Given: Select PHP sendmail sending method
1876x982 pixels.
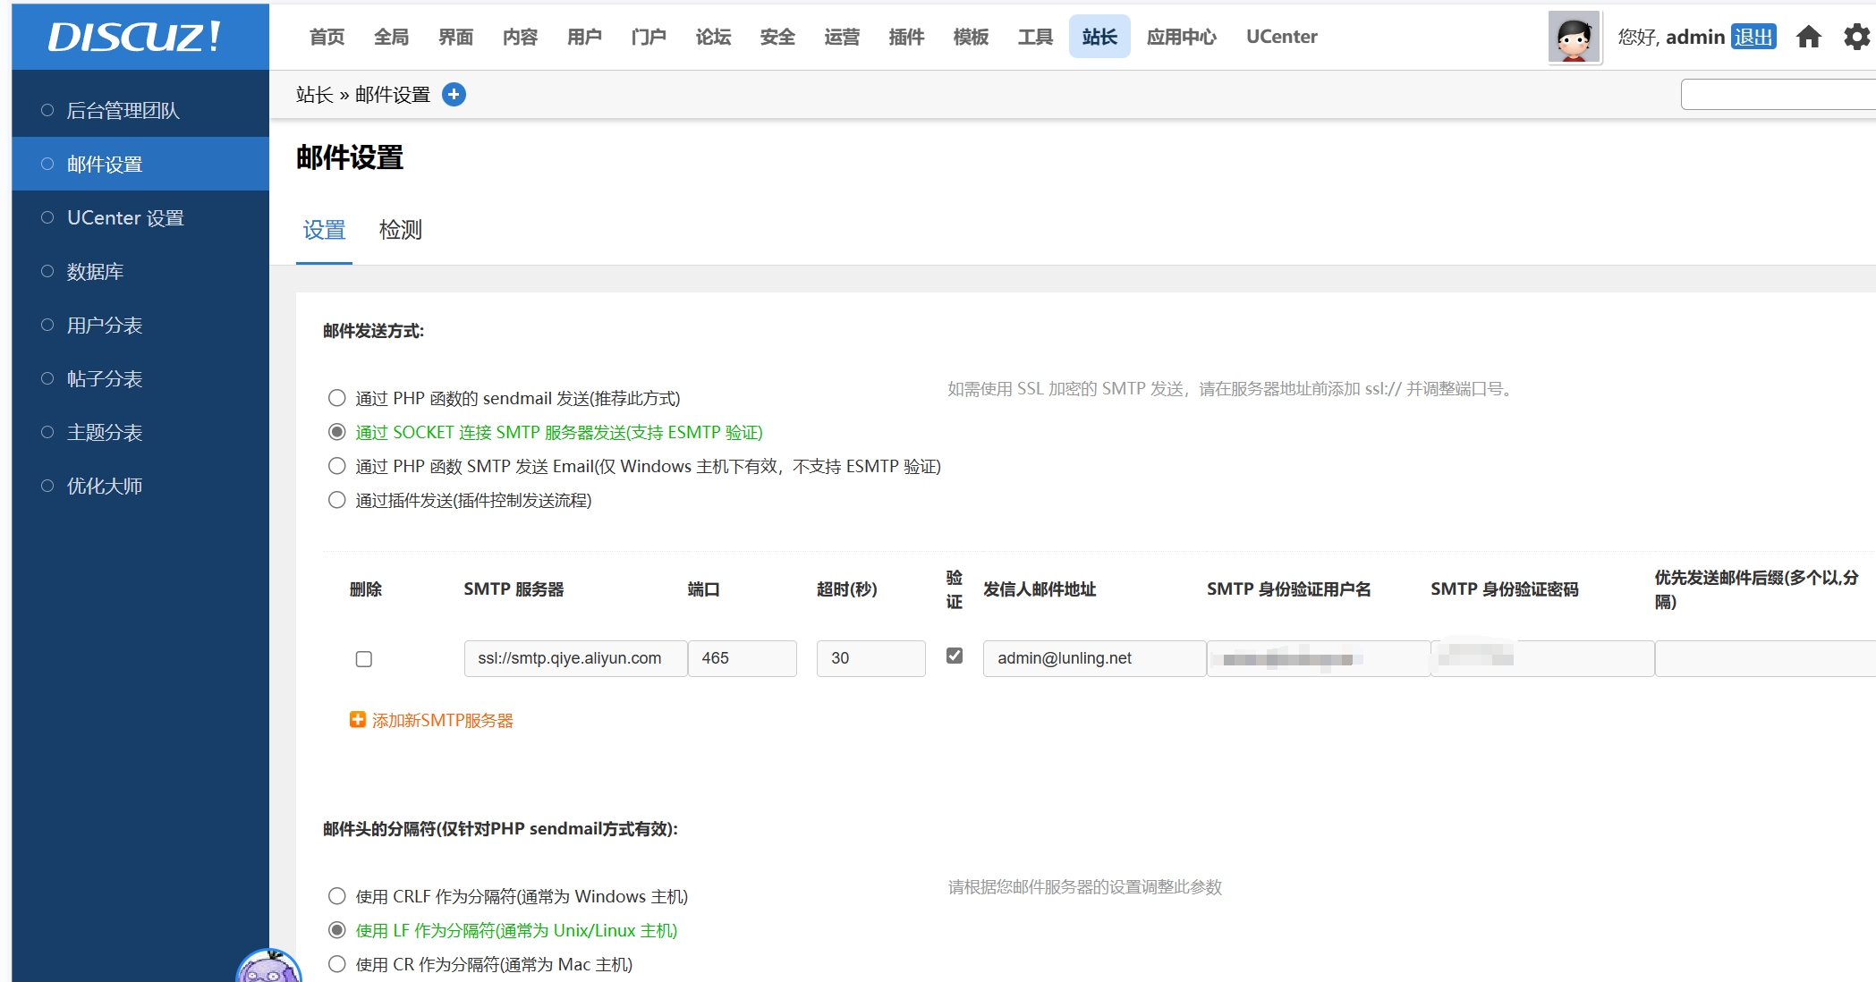Looking at the screenshot, I should tap(337, 398).
